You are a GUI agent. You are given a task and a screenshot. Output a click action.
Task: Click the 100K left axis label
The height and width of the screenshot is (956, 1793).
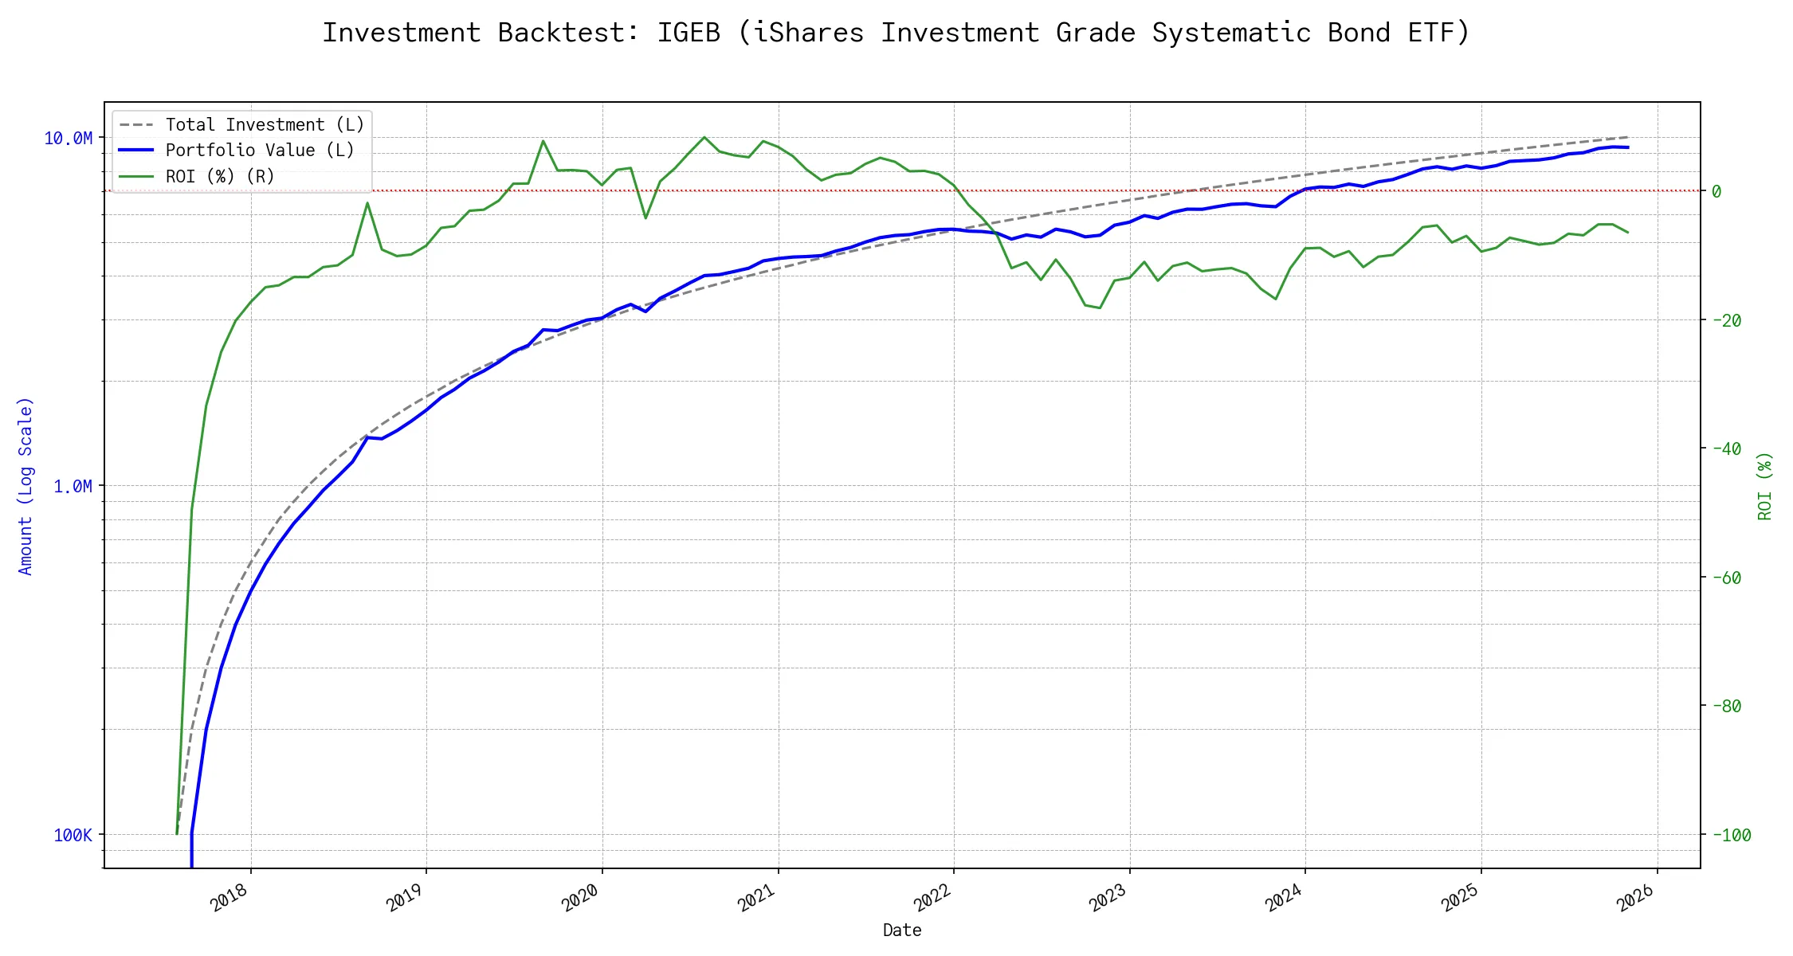73,835
